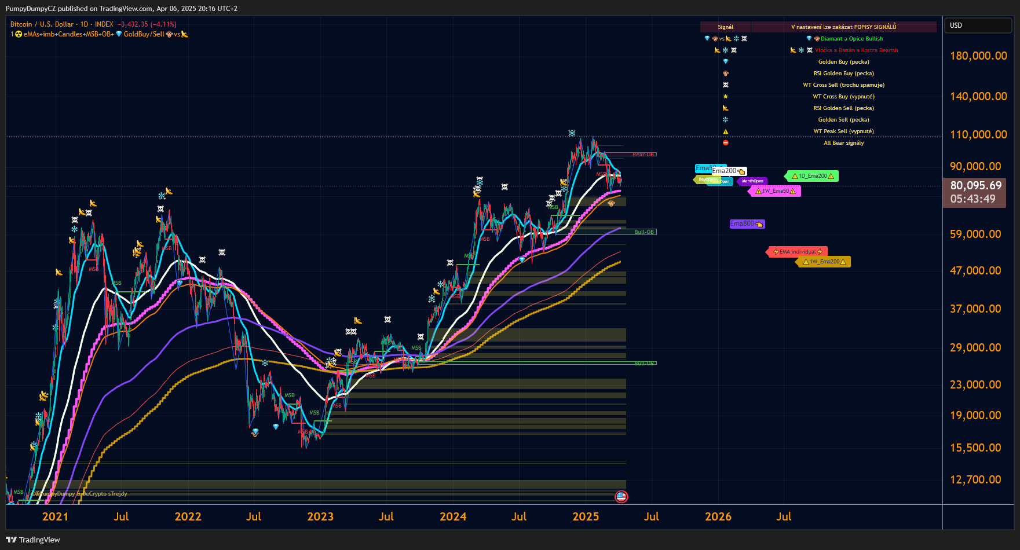The height and width of the screenshot is (550, 1020).
Task: Select the gold 1W_Ema200 label
Action: (x=824, y=262)
